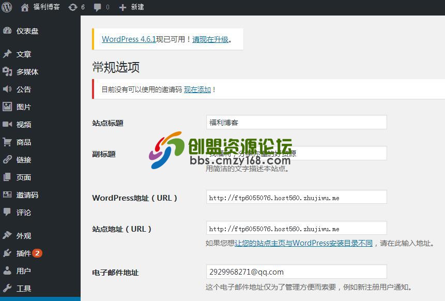Open the updates icon showing 6
This screenshot has height=301, width=445.
click(x=73, y=7)
